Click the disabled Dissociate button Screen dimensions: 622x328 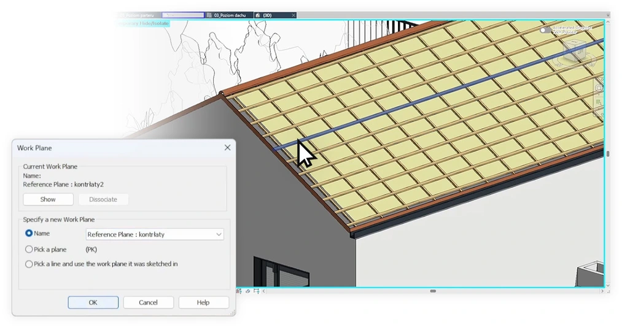point(103,199)
